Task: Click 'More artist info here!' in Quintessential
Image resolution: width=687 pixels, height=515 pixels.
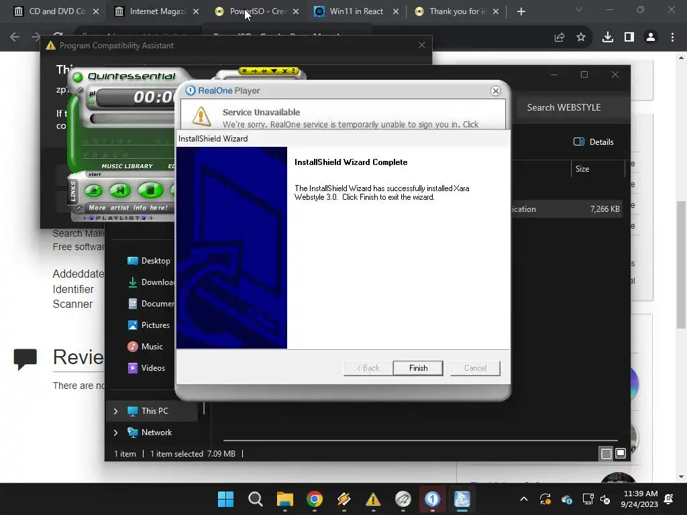Action: click(x=128, y=208)
